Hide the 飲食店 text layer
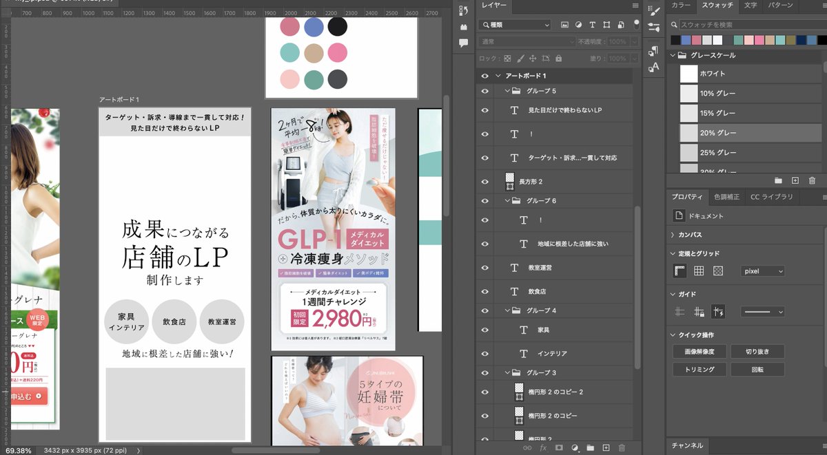The image size is (827, 455). (x=484, y=291)
